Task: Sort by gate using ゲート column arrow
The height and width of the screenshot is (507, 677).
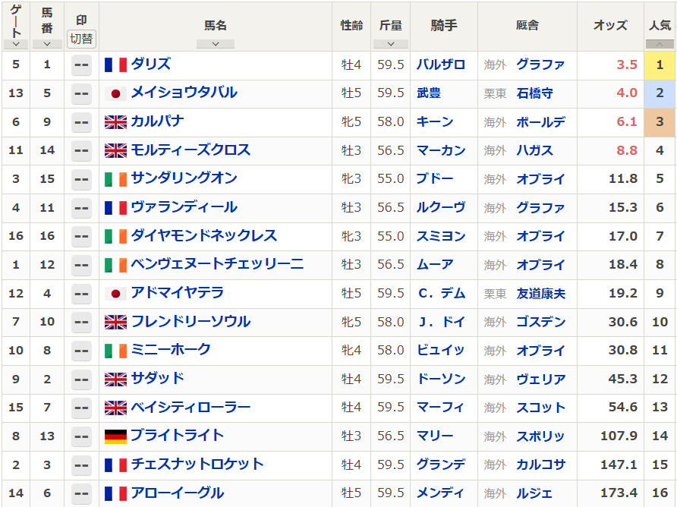Action: [x=16, y=44]
